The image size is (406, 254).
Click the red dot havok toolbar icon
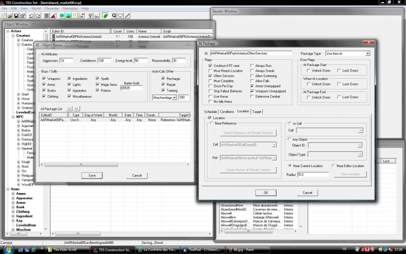coord(82,16)
